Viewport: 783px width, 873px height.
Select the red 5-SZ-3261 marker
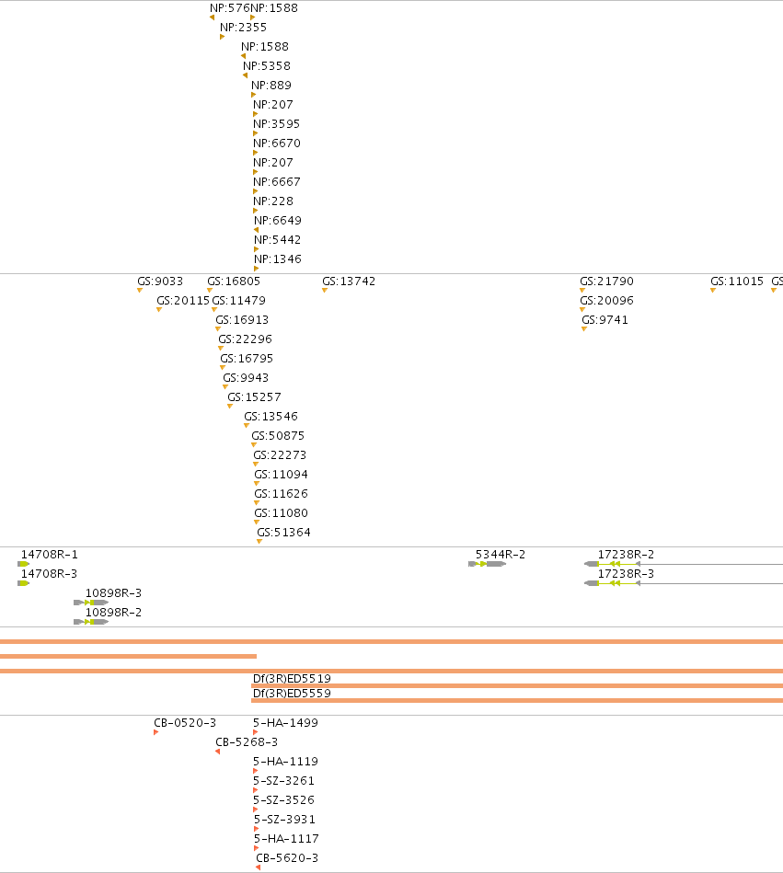pos(256,790)
